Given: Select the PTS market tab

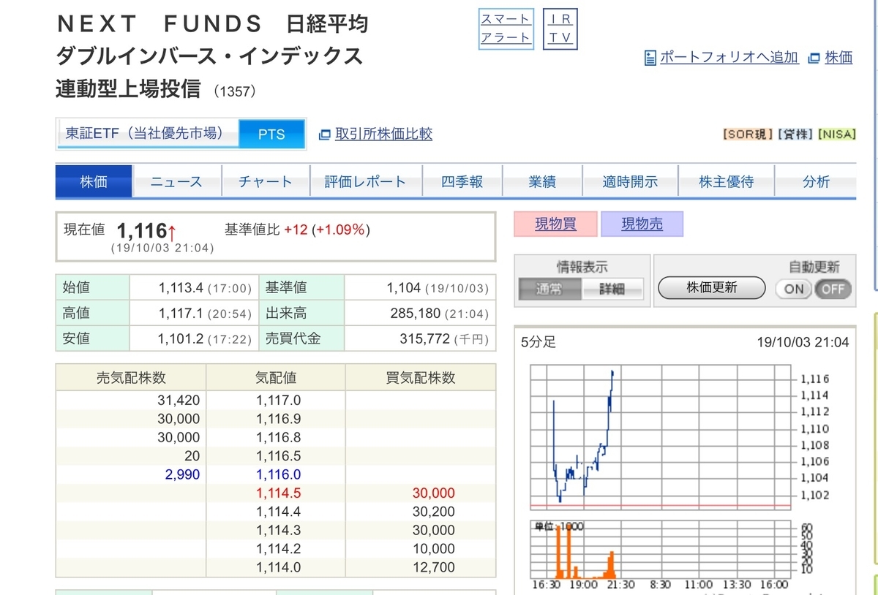Looking at the screenshot, I should (x=271, y=134).
